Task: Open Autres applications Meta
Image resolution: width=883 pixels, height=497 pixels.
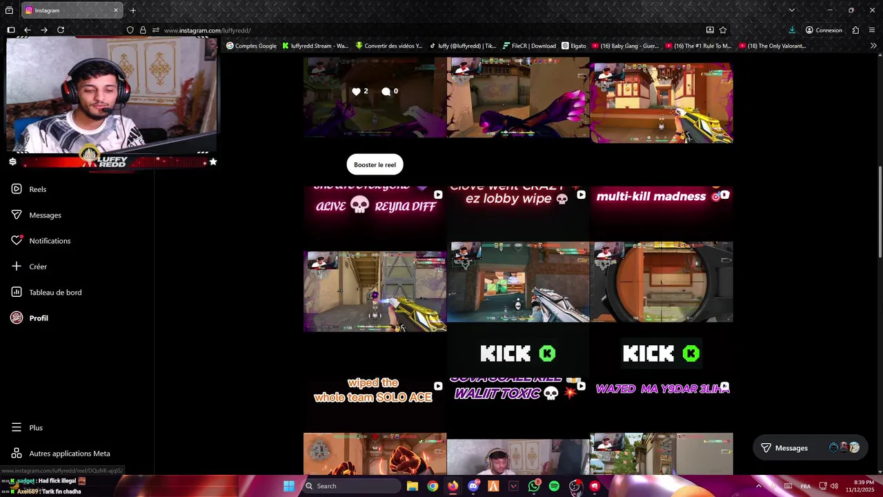Action: tap(61, 454)
